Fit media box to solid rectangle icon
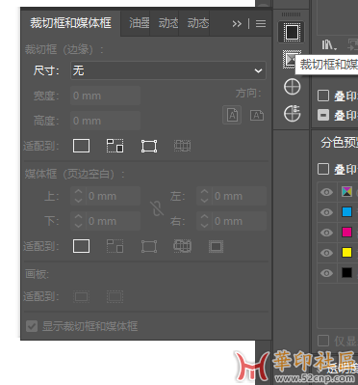The height and width of the screenshot is (385, 358). tap(81, 246)
